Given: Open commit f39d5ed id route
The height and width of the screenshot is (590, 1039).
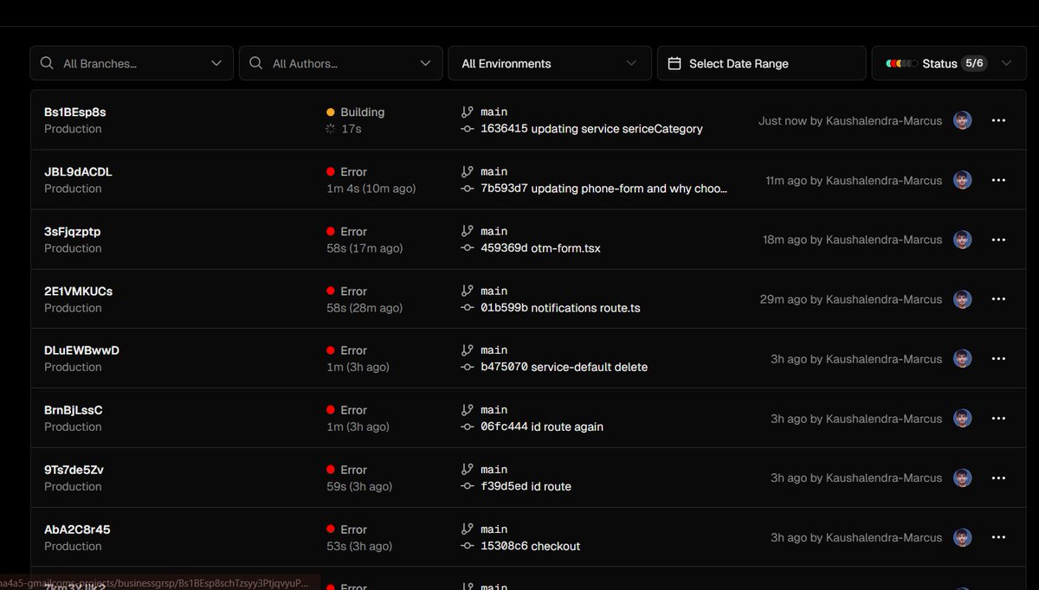Looking at the screenshot, I should point(526,486).
